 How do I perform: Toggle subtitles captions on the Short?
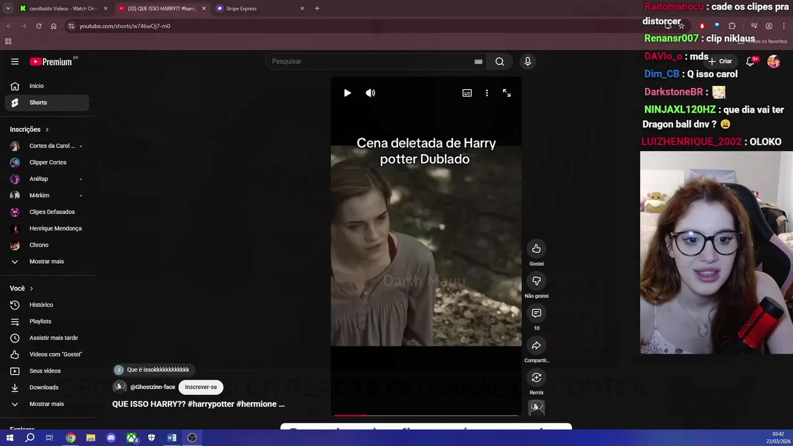(x=467, y=93)
